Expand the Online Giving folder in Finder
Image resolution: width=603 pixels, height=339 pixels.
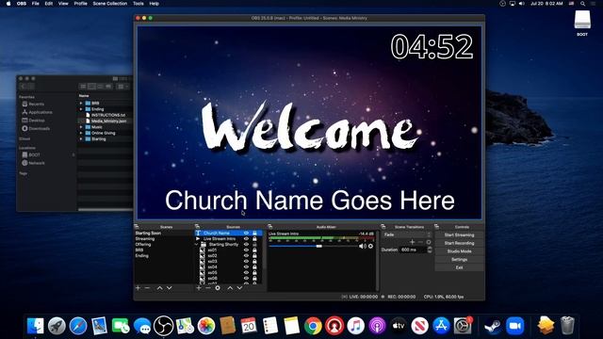click(x=81, y=133)
